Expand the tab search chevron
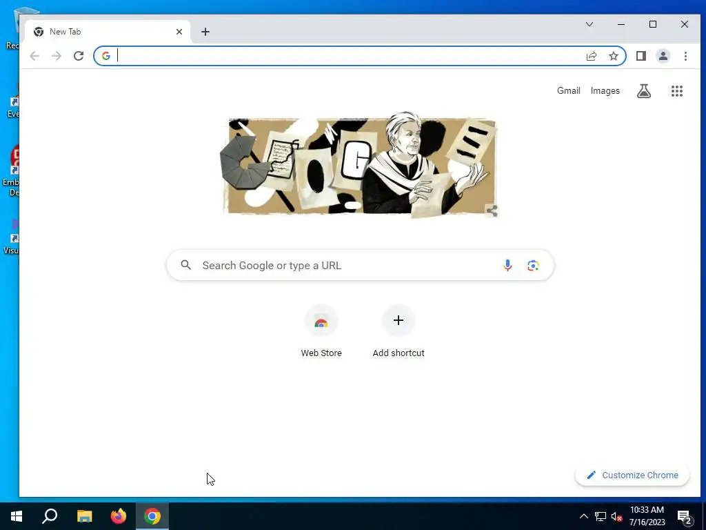Viewport: 706px width, 530px height. tap(589, 24)
